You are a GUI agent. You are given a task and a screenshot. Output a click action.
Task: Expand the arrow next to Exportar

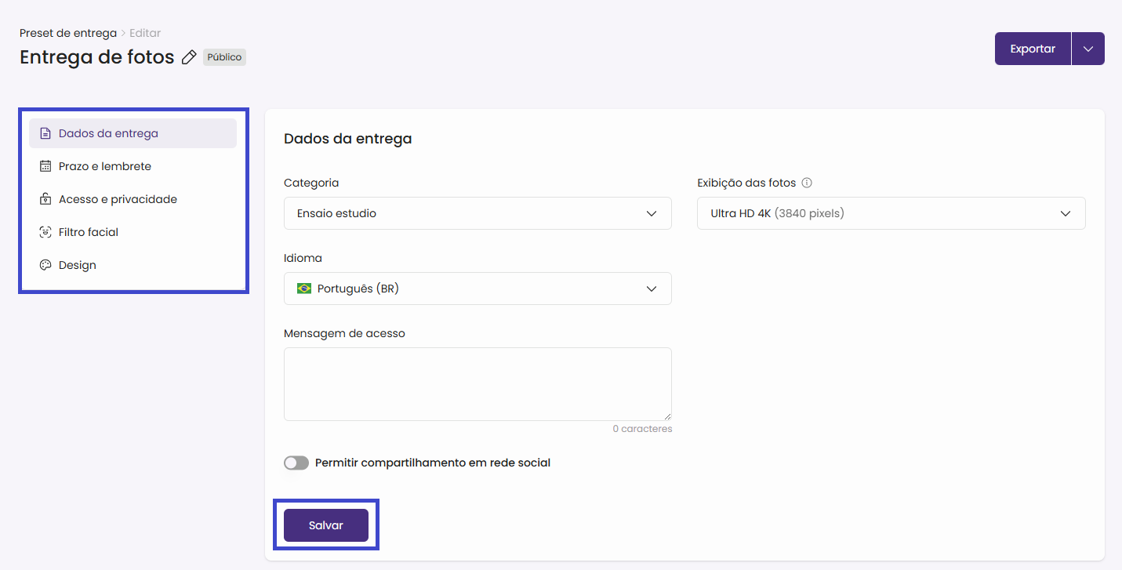pos(1088,49)
